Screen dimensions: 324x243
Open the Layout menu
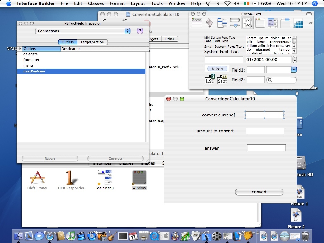[x=138, y=3]
